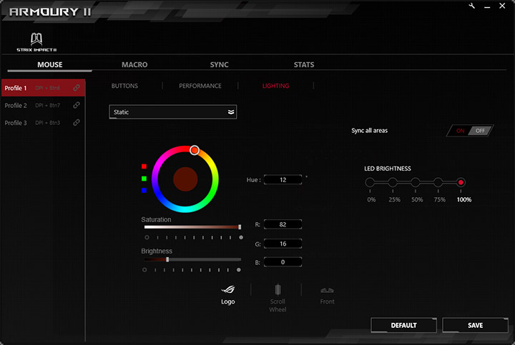Screen dimensions: 515x345
Task: Toggle the Sync all areas switch
Action: (x=470, y=131)
